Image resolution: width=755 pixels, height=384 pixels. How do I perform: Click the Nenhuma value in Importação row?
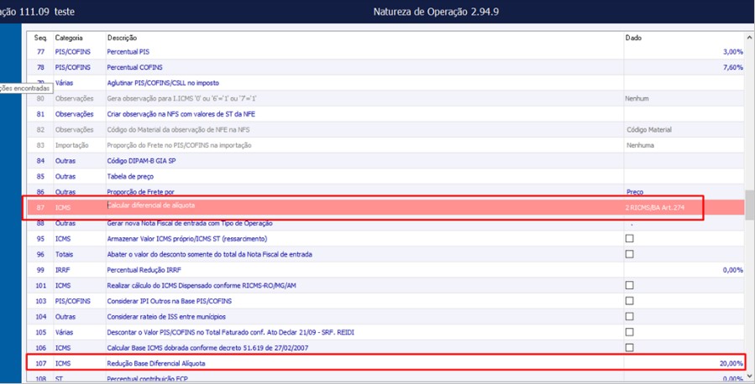coord(640,145)
